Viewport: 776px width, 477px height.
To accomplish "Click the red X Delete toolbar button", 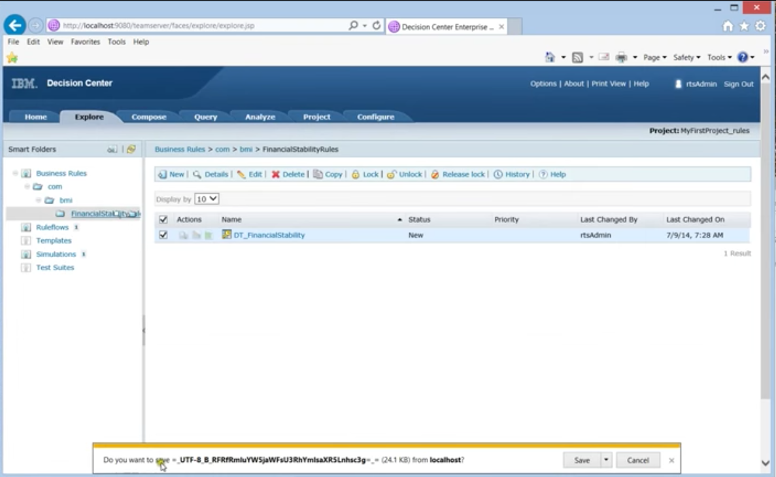I will point(288,174).
